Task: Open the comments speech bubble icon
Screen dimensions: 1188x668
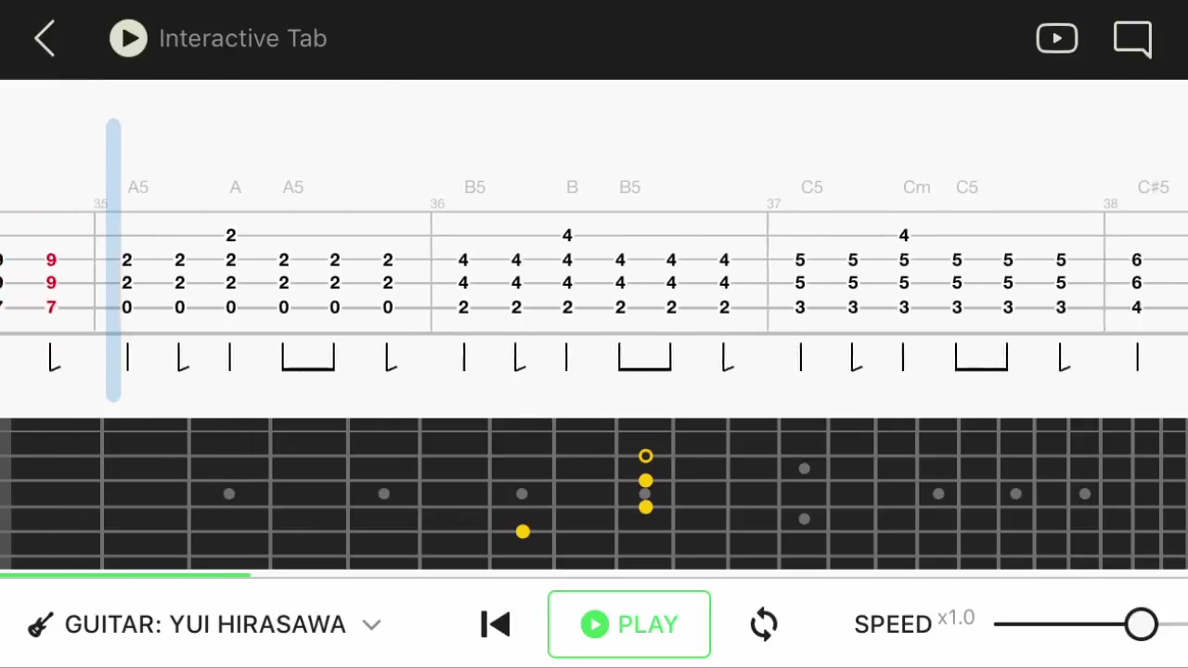Action: click(x=1132, y=39)
